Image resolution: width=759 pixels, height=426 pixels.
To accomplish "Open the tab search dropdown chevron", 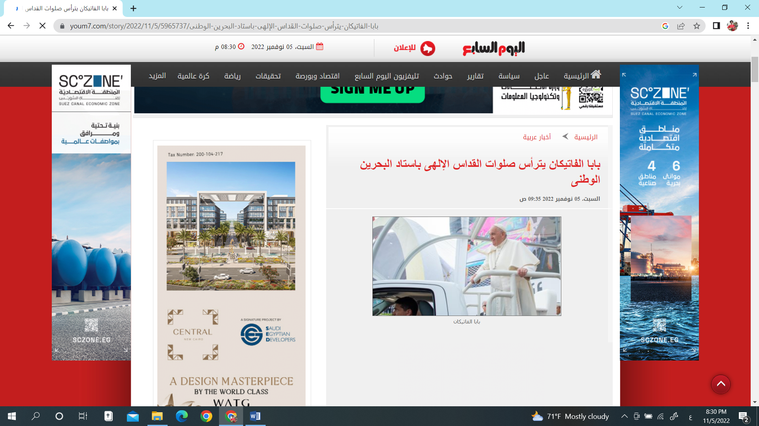I will pos(680,7).
